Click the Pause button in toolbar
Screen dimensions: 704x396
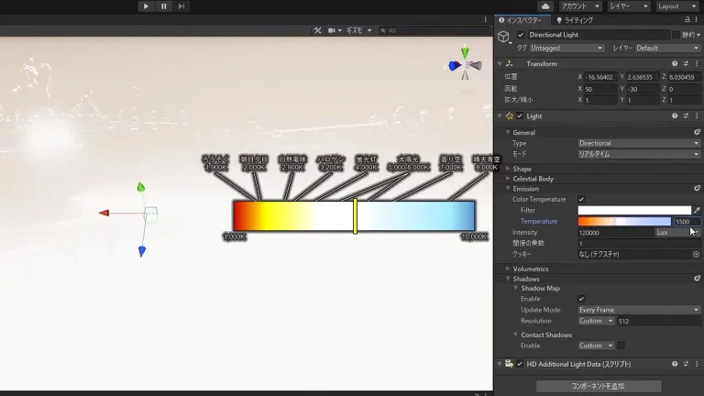click(x=163, y=6)
